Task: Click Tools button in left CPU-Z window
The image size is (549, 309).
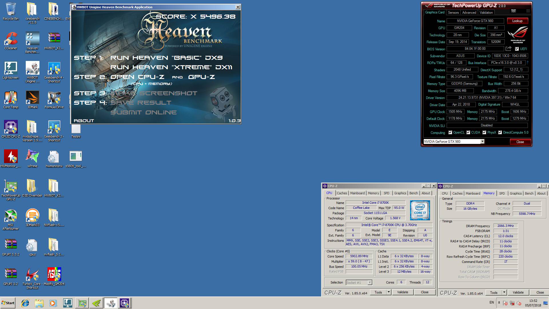Action: point(378,292)
